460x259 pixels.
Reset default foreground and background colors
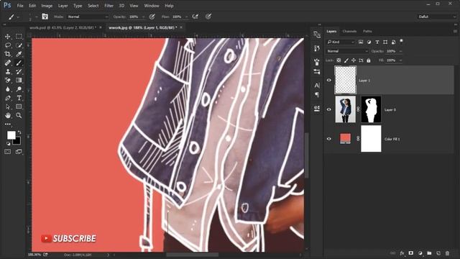8,144
